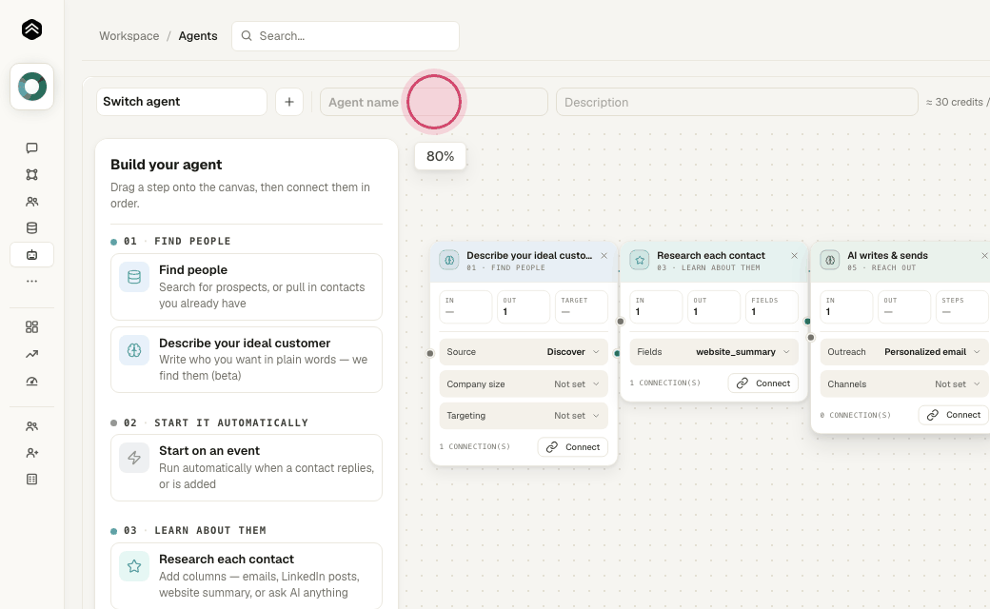Expand the Targeting dropdown

[524, 415]
